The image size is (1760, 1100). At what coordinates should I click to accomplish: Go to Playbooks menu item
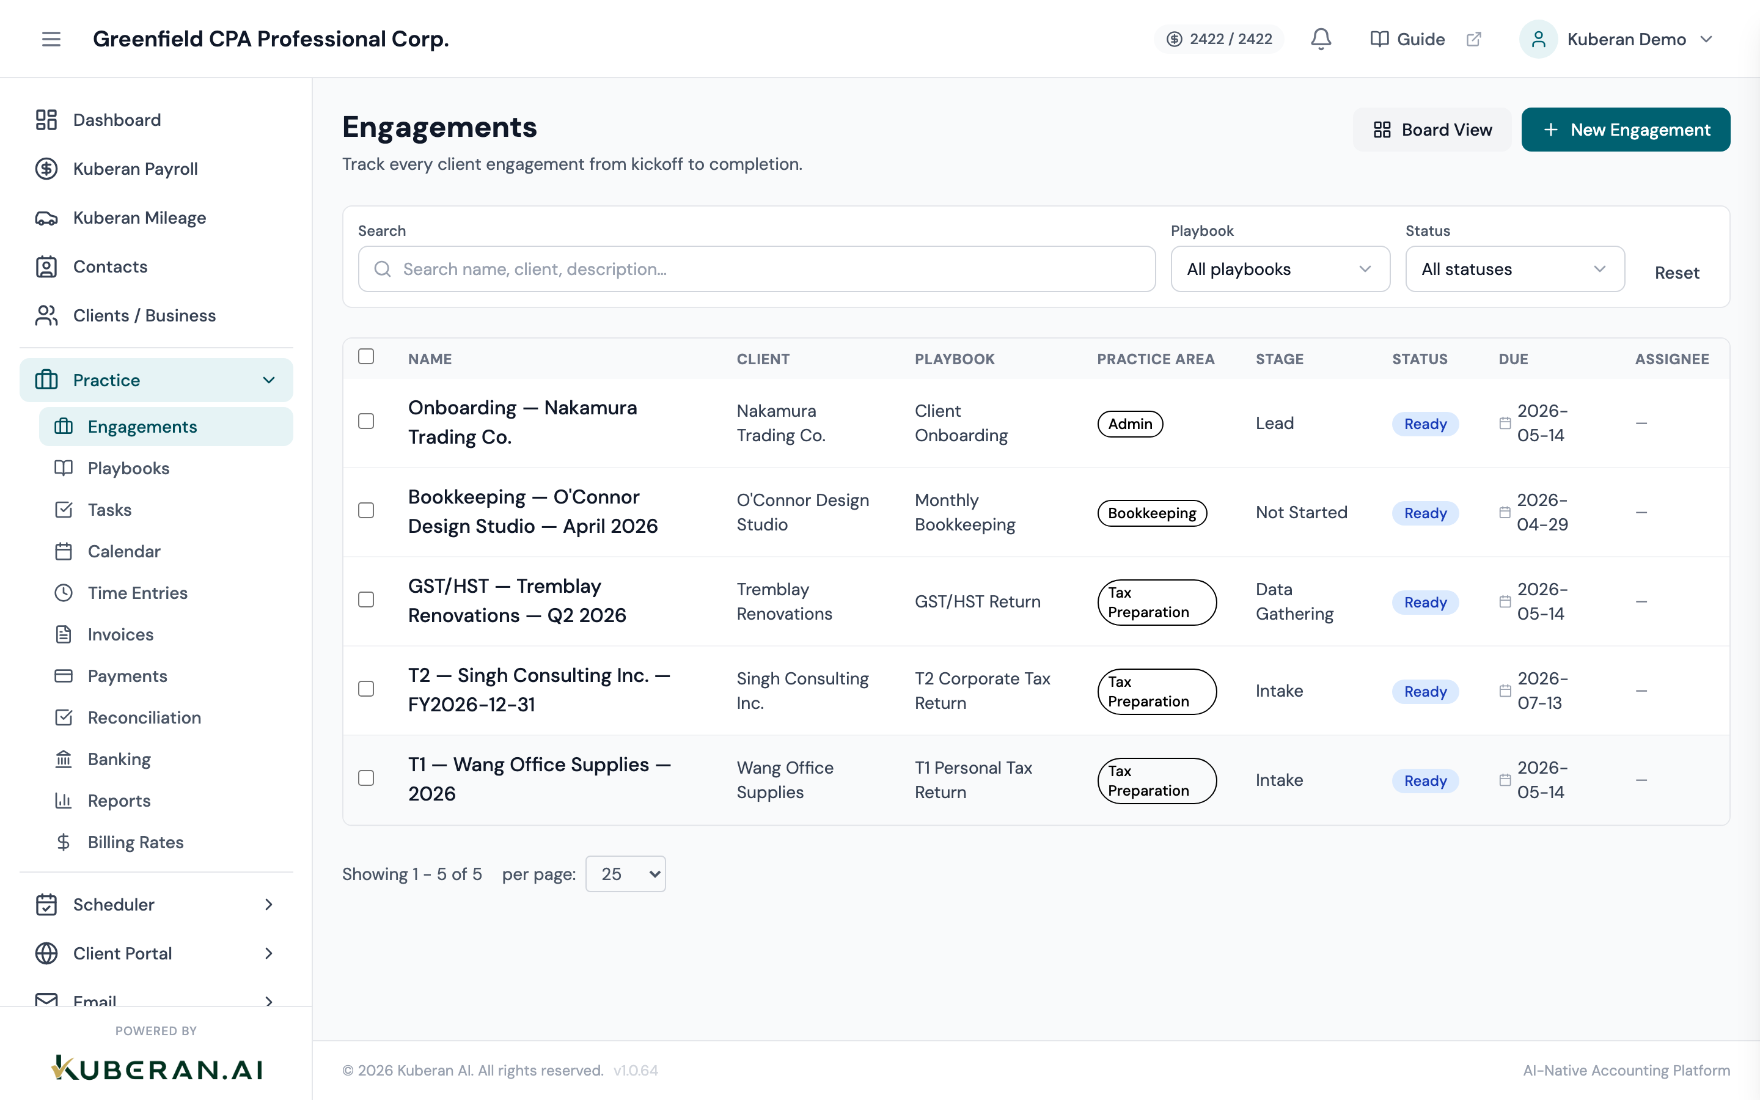pyautogui.click(x=166, y=468)
